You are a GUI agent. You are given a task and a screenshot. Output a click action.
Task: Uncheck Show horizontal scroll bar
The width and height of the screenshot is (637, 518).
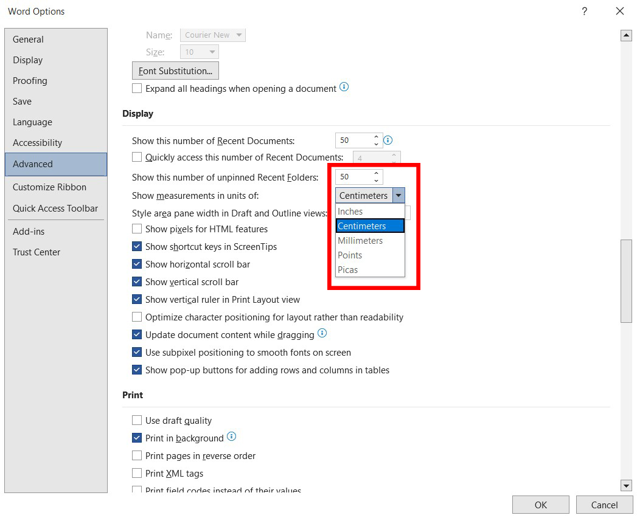click(x=137, y=264)
